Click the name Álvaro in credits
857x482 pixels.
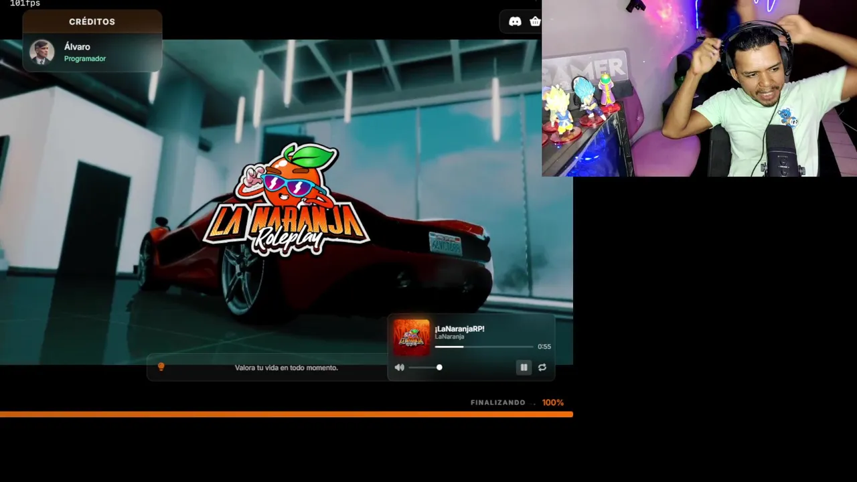[77, 47]
